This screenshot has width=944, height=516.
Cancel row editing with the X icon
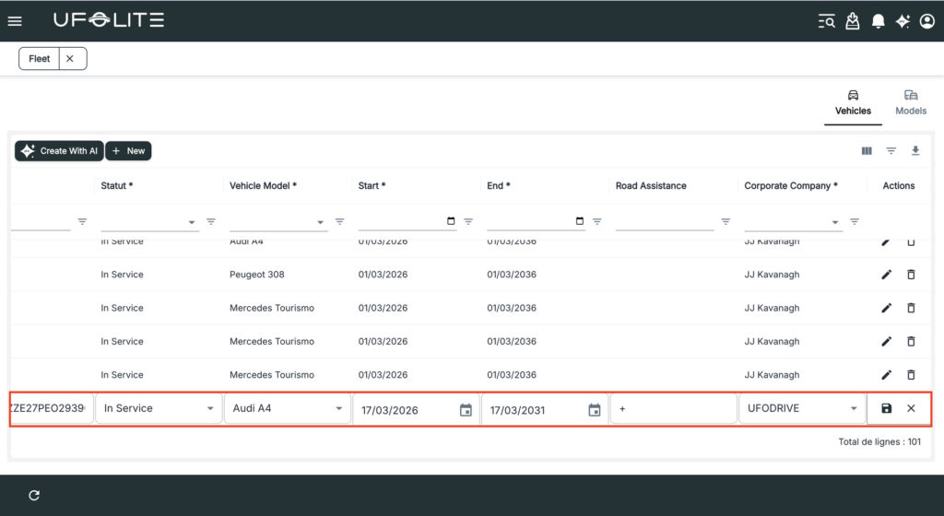[911, 408]
